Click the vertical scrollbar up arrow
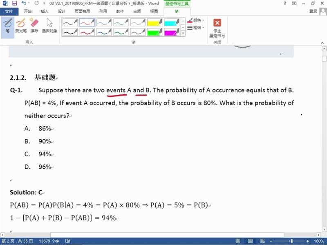Image resolution: width=327 pixels, height=245 pixels. tap(324, 49)
